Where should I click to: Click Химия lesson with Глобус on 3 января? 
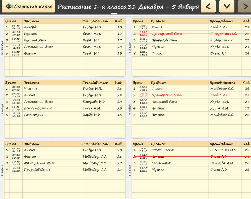[191, 27]
